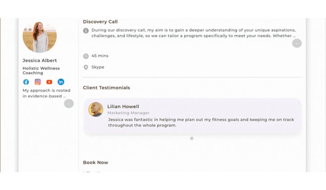Open Jessica's Facebook profile icon
Image resolution: width=326 pixels, height=190 pixels.
(x=26, y=82)
